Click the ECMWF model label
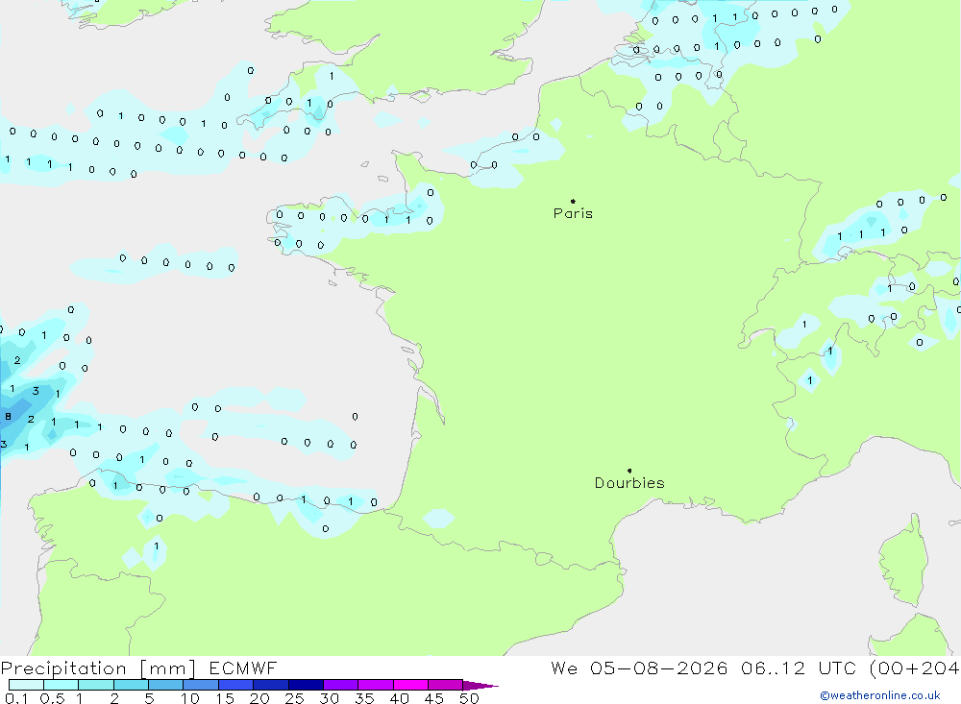Image resolution: width=961 pixels, height=704 pixels. (x=243, y=668)
